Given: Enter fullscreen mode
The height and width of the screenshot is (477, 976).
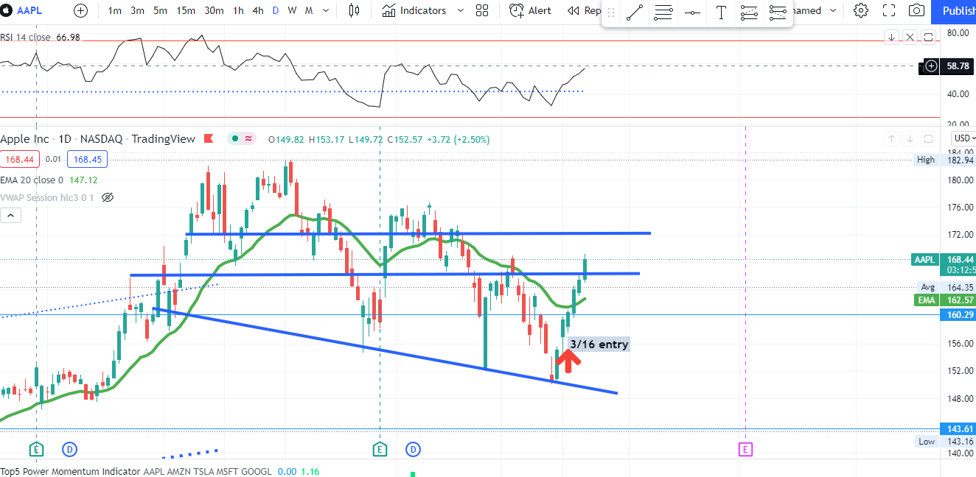Looking at the screenshot, I should 889,10.
